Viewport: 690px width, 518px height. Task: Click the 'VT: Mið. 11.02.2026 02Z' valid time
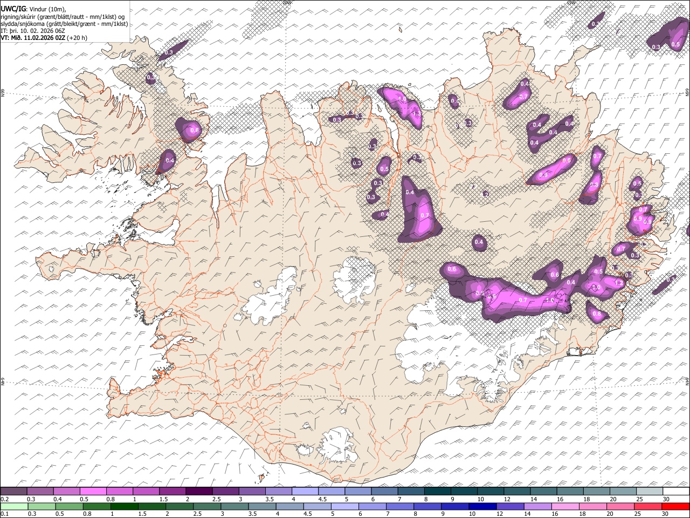tap(33, 38)
